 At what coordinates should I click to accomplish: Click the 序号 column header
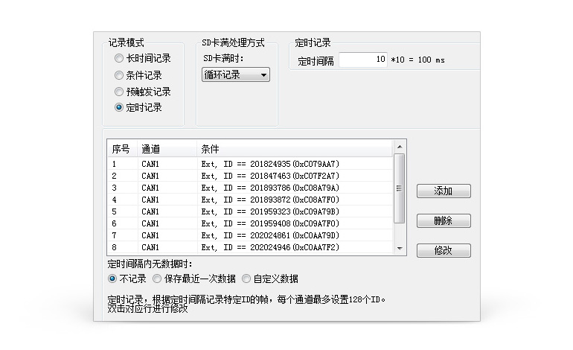(121, 149)
